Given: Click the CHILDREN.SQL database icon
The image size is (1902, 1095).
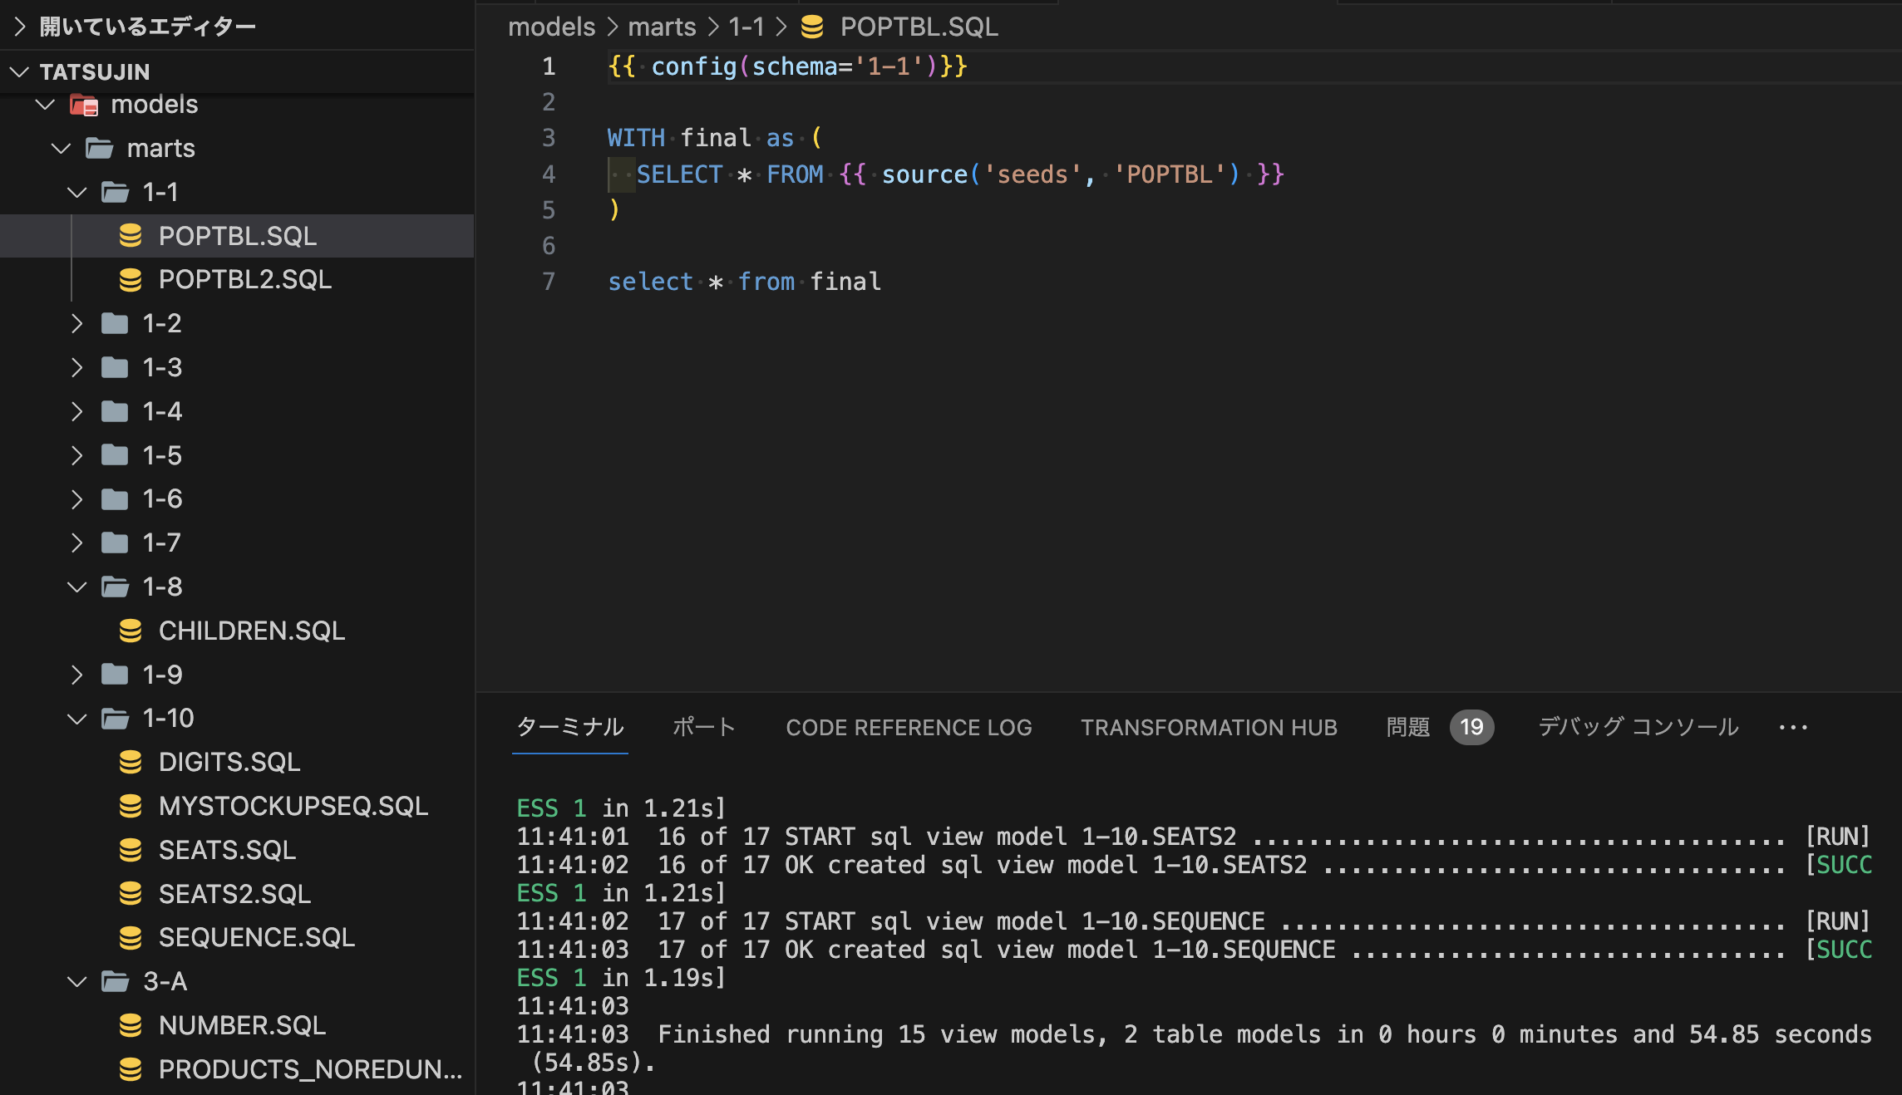Looking at the screenshot, I should [x=131, y=631].
